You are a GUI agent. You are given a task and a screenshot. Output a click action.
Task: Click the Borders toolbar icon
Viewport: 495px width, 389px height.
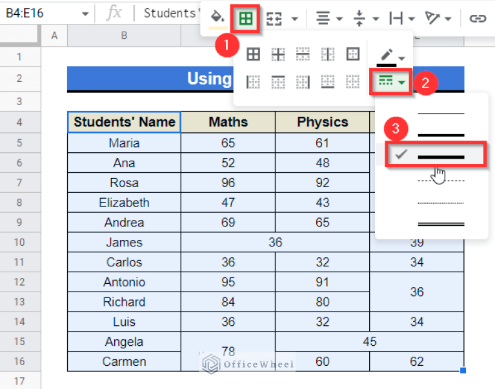click(246, 19)
